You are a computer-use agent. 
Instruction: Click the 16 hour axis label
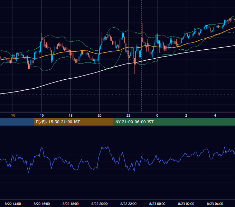tap(42, 116)
